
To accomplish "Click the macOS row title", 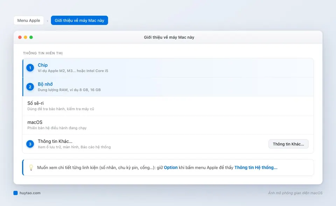I will point(35,122).
